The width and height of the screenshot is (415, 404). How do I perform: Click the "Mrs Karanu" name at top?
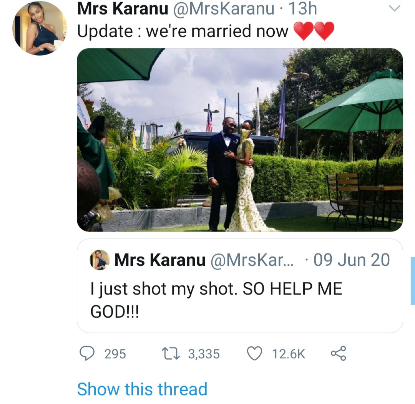pyautogui.click(x=123, y=9)
